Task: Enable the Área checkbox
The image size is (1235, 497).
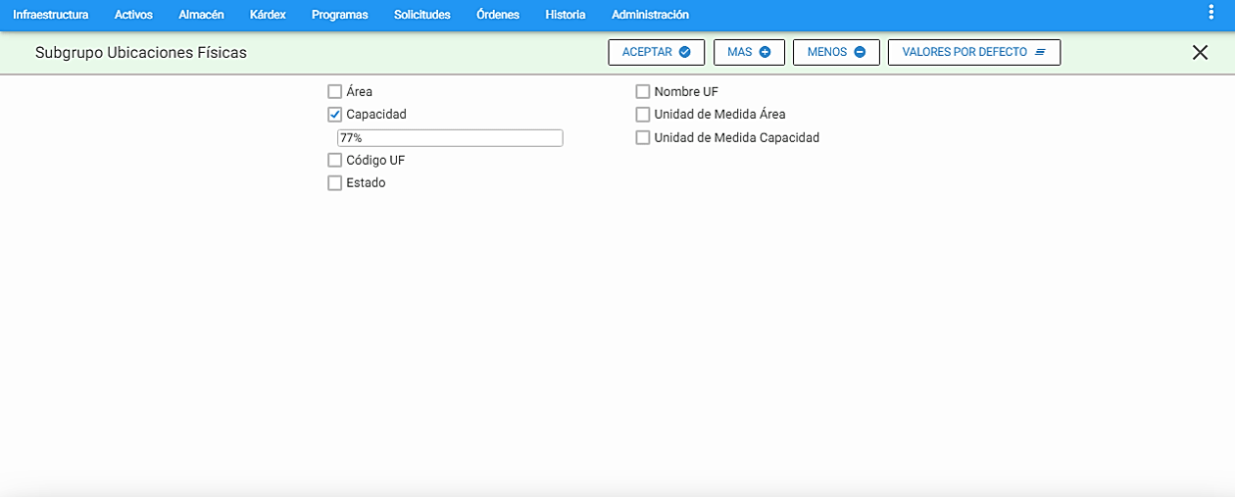Action: click(335, 91)
